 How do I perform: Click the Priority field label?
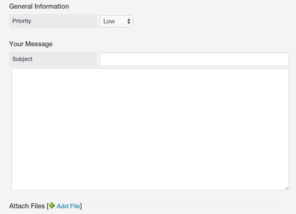tap(22, 21)
